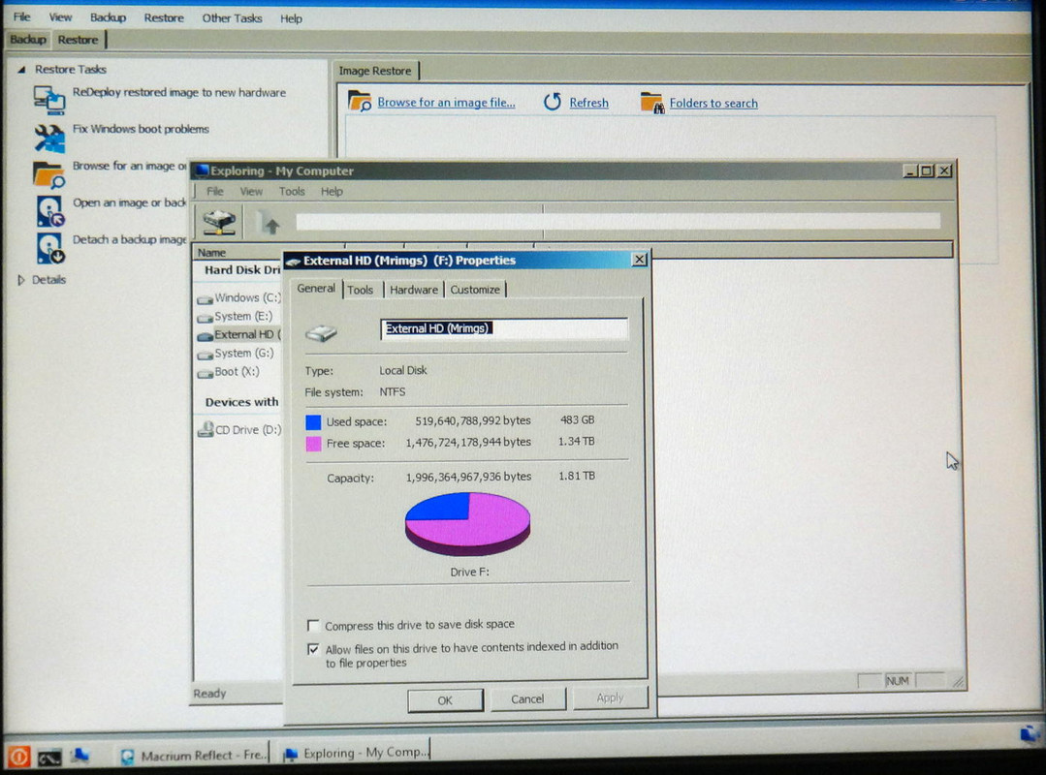Open Tools menu in Exploring window

click(x=292, y=191)
